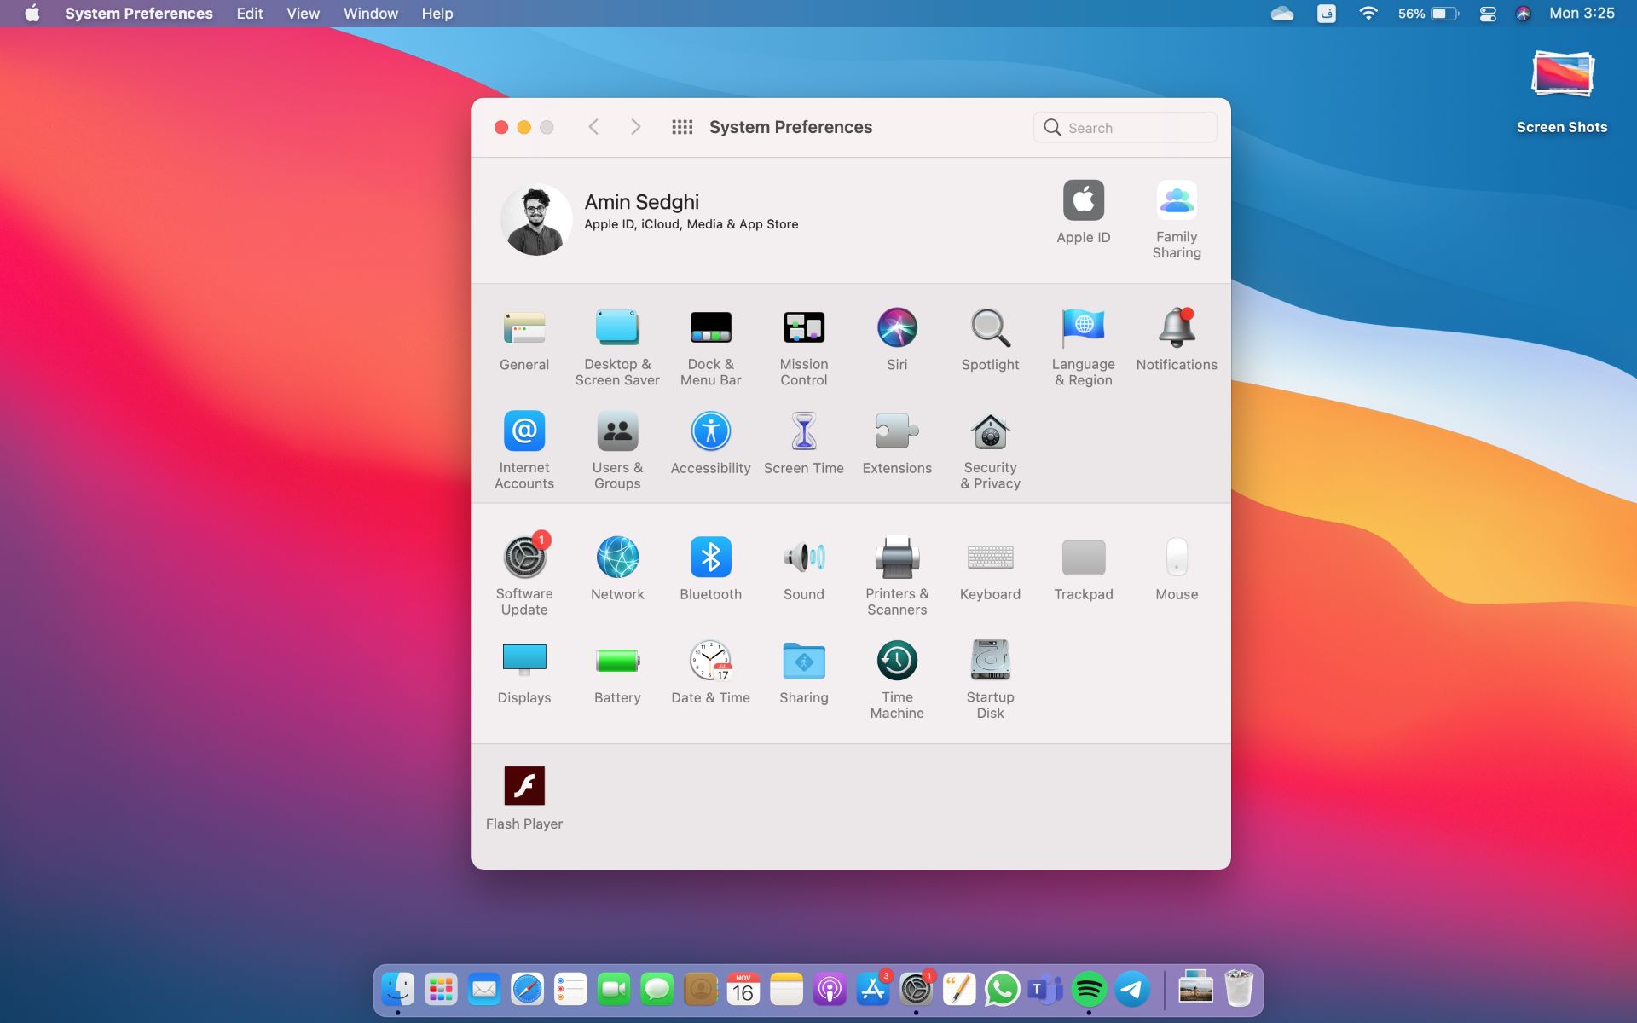Open Time Machine settings

click(896, 662)
